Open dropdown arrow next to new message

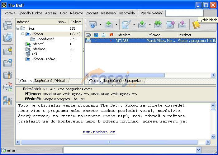click(x=134, y=25)
